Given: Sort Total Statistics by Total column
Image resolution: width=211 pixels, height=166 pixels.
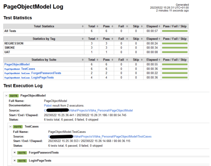Looking at the screenshot, I should (91, 26).
